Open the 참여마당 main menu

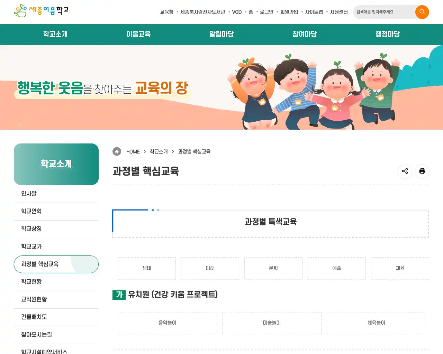coord(305,34)
